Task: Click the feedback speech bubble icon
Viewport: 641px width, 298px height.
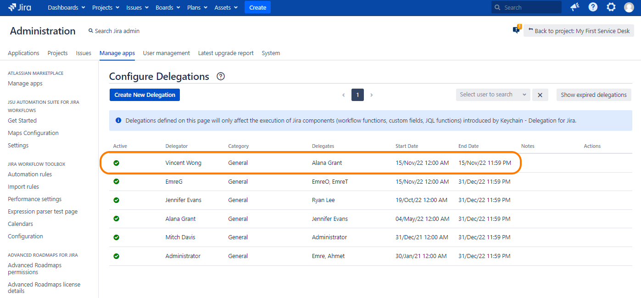Action: (516, 30)
